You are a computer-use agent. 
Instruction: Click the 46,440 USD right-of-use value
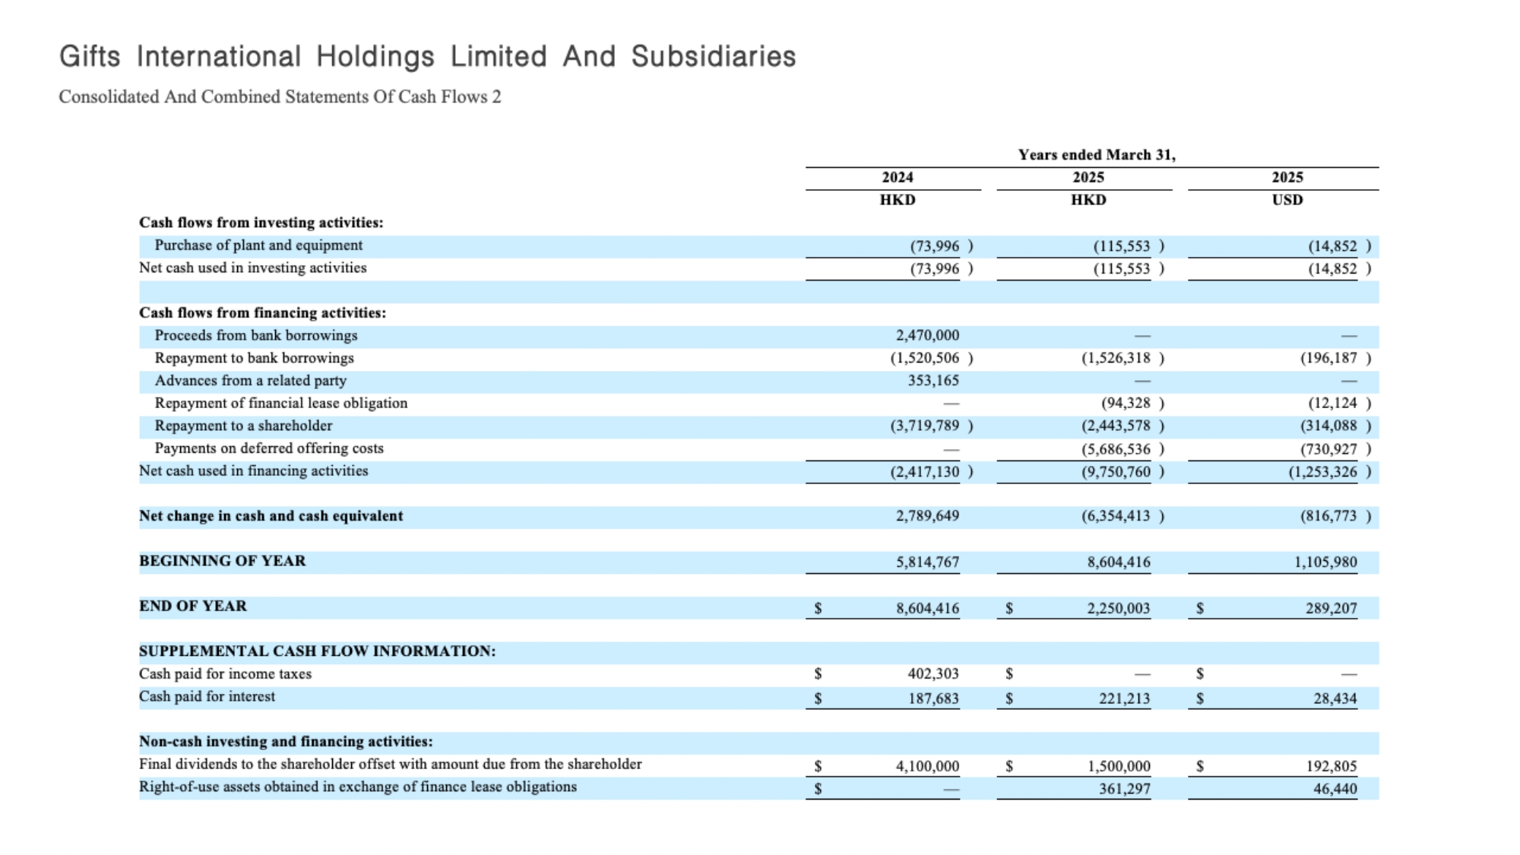[1335, 789]
